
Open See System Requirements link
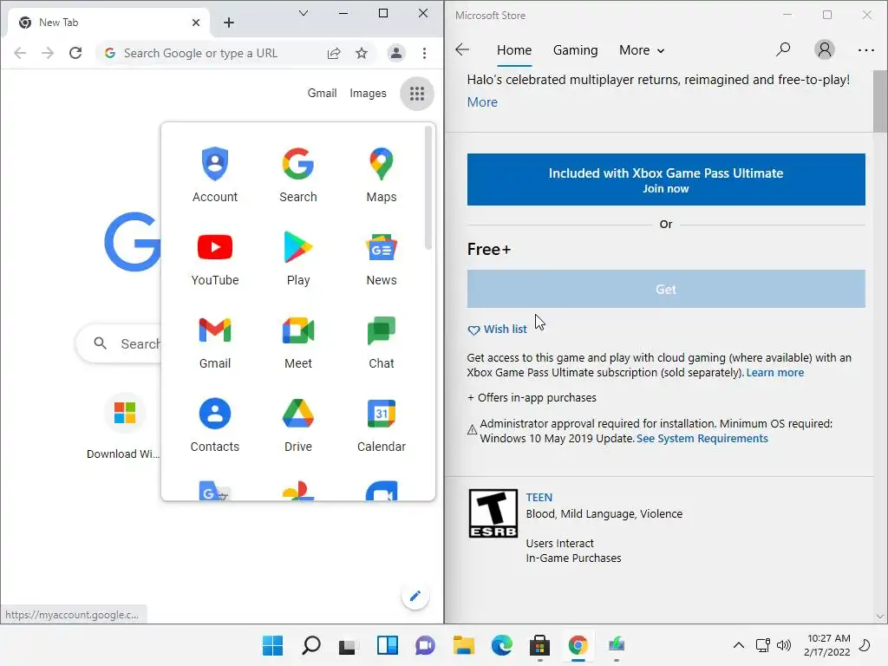click(x=702, y=439)
